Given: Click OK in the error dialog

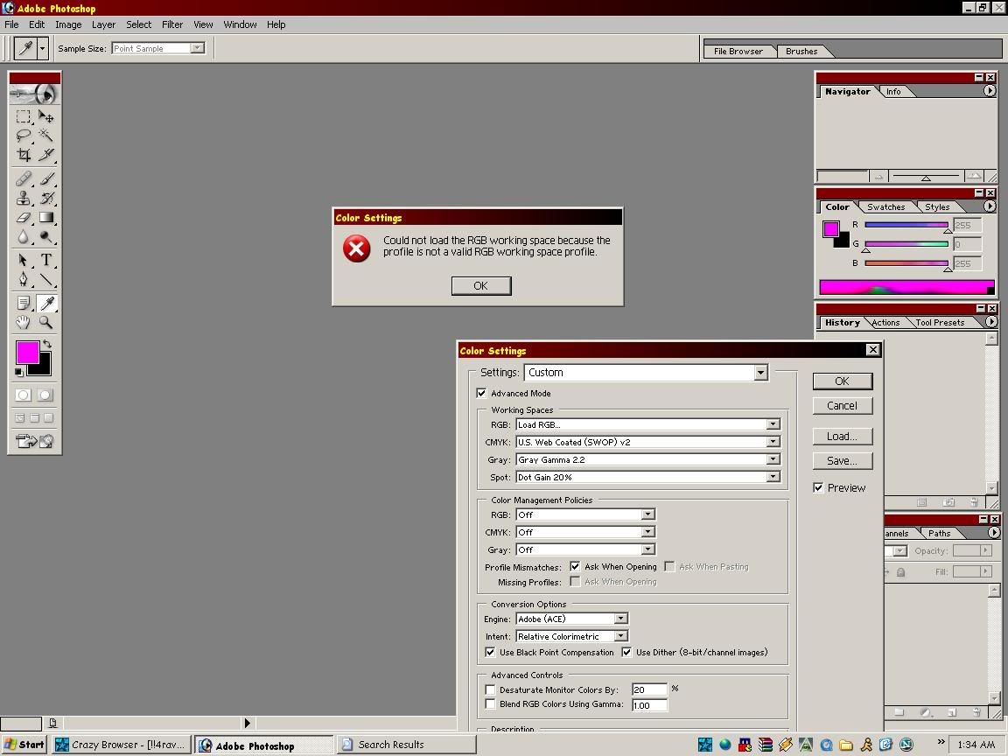Looking at the screenshot, I should (x=481, y=285).
